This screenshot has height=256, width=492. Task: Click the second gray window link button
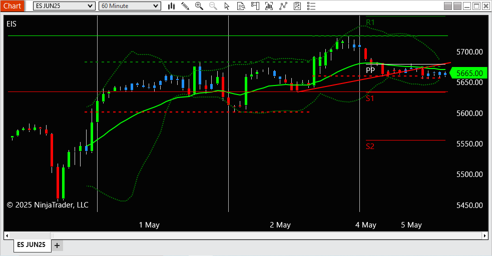(457, 6)
